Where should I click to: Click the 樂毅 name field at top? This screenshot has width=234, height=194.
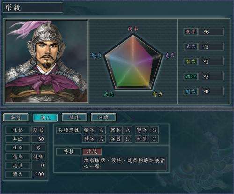33,7
